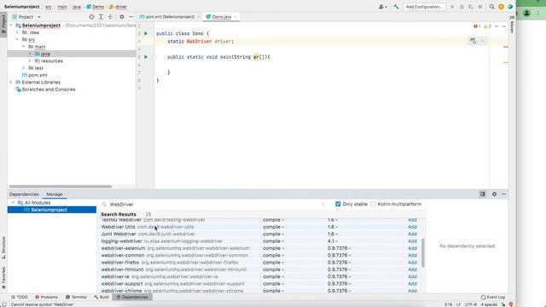
Task: Click the WebDriver dependency search field
Action: click(214, 205)
